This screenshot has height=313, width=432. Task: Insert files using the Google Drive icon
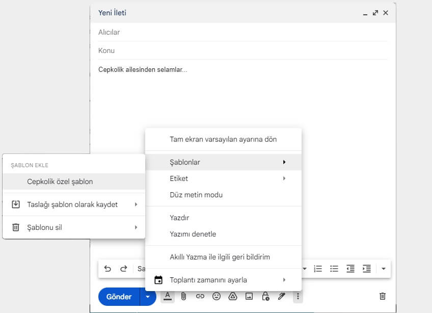tap(233, 296)
